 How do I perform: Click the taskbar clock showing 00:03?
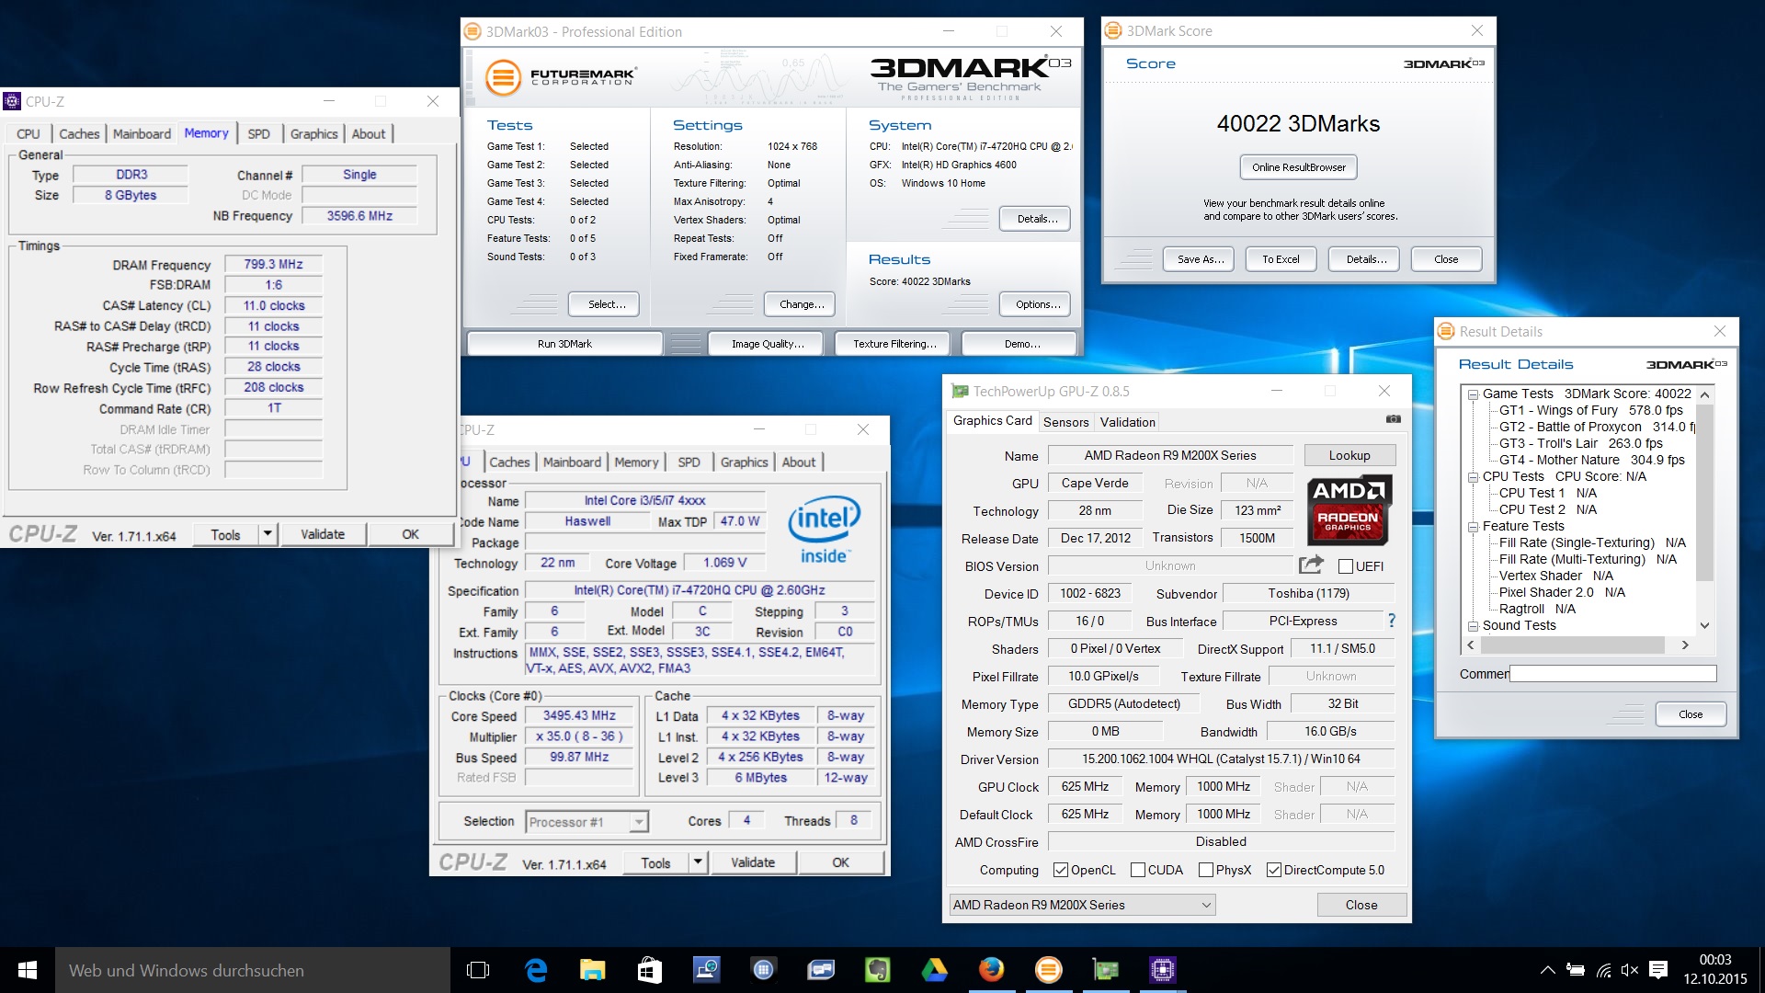click(x=1714, y=960)
